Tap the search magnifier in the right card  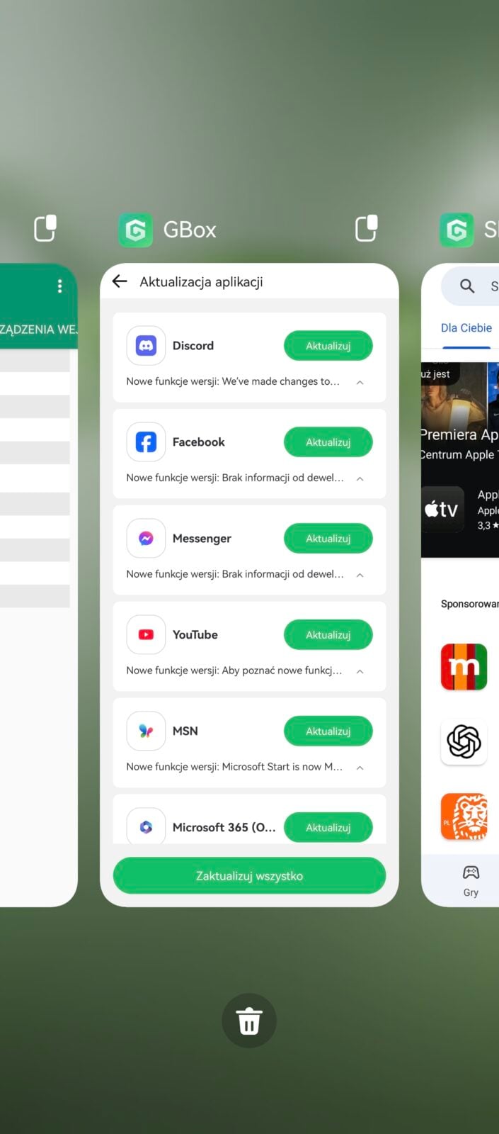[x=467, y=286]
